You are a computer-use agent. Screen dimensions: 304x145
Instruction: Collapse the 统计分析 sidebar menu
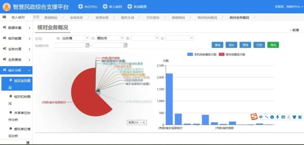(x=16, y=70)
